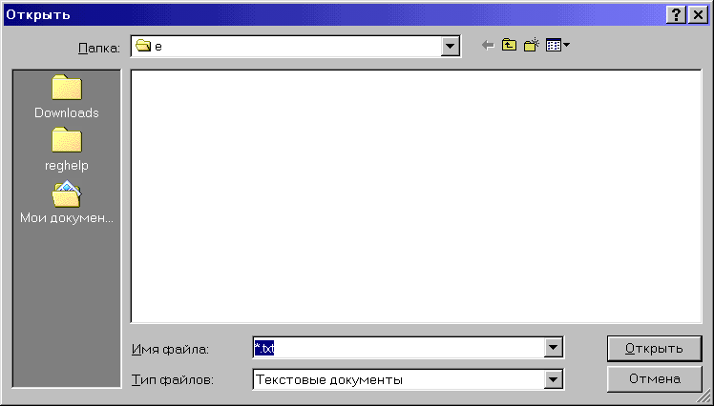Open the View menu icon
This screenshot has width=714, height=406.
(x=557, y=46)
